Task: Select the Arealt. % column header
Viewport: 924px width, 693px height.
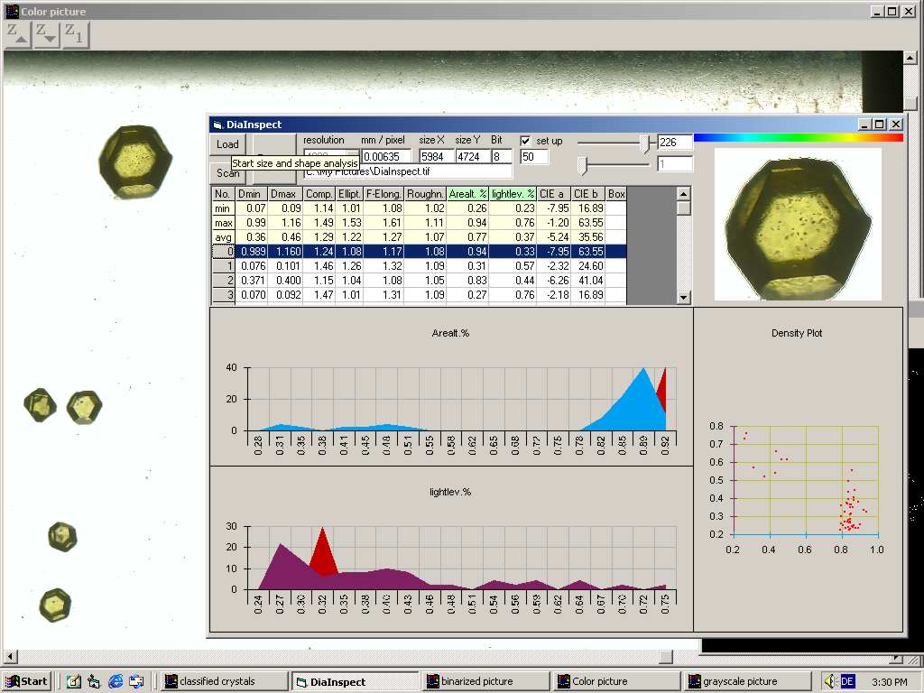Action: point(467,194)
